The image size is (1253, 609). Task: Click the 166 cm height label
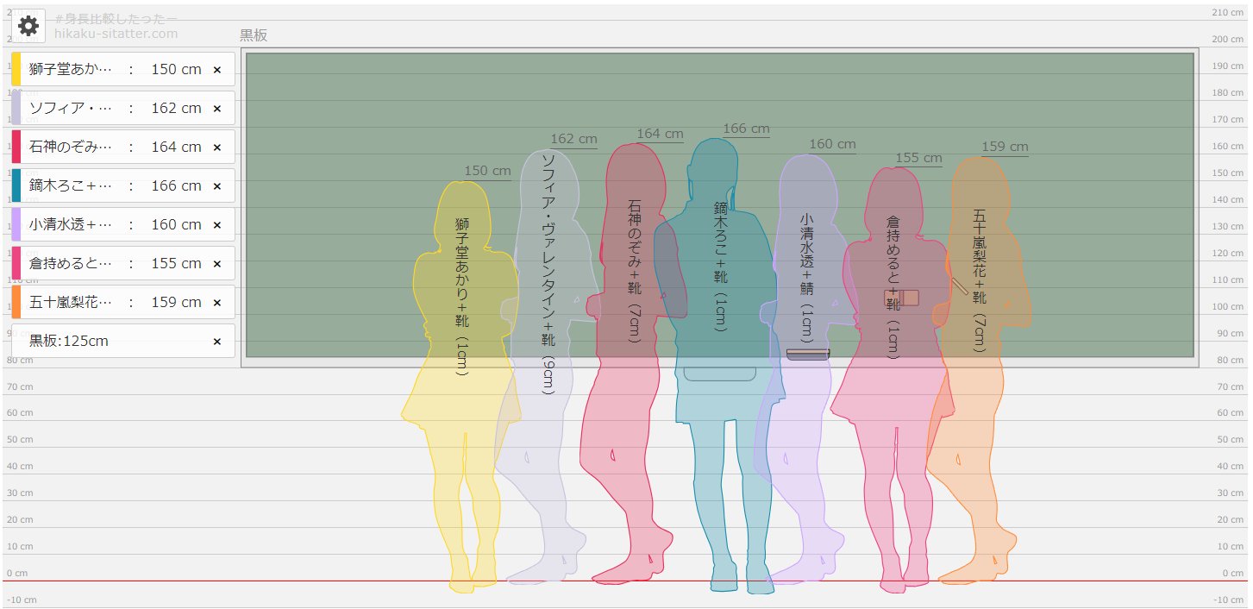tap(746, 129)
